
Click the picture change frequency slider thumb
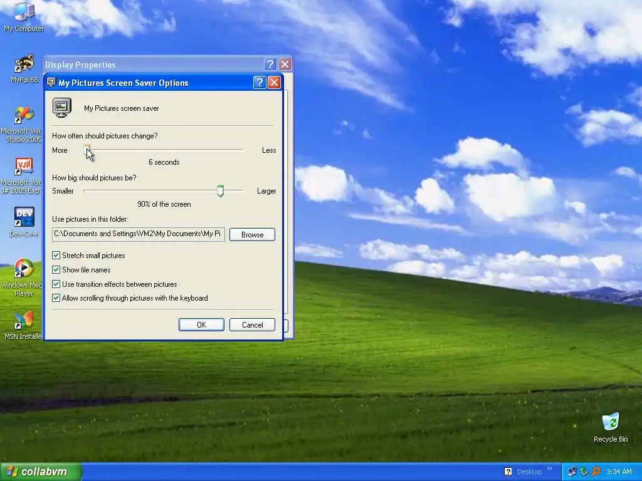point(87,150)
